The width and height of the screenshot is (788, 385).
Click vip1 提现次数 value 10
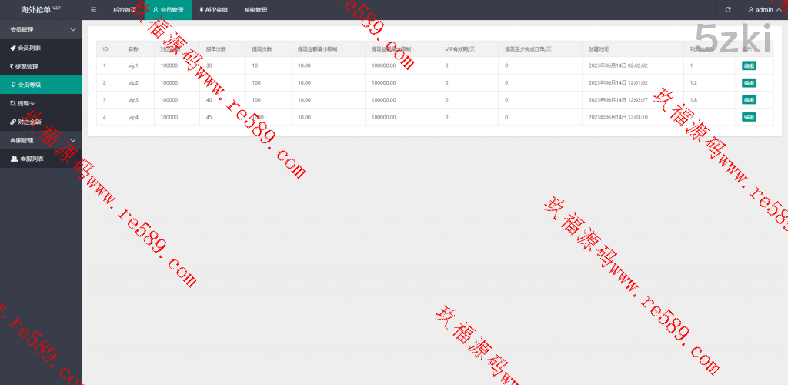pos(255,66)
